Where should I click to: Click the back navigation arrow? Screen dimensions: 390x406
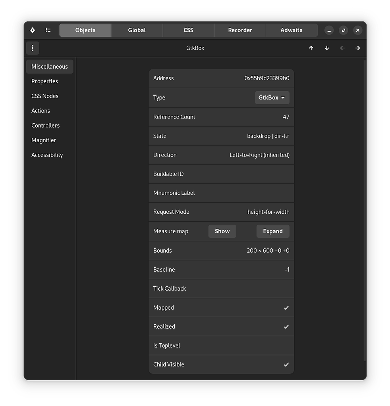point(342,48)
